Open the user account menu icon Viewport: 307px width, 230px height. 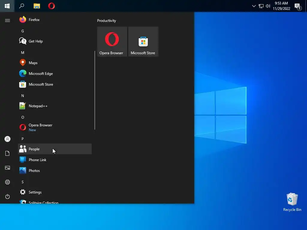7,139
